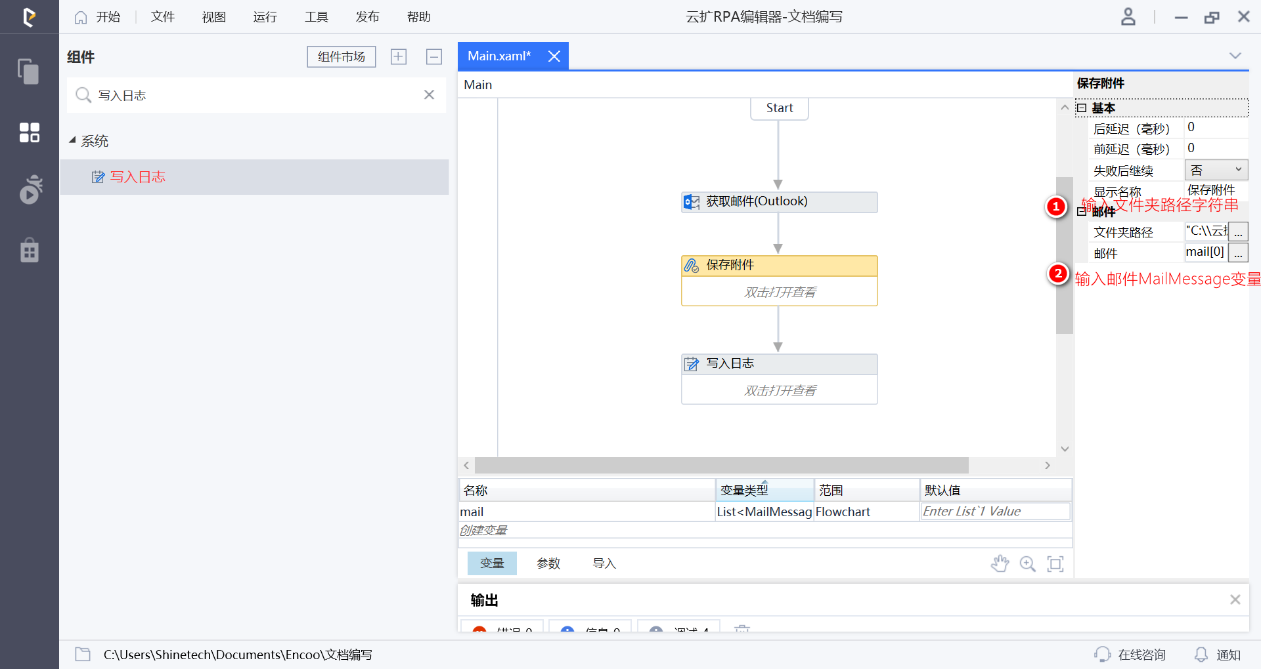The height and width of the screenshot is (669, 1261).
Task: Click the edit icon on 写入日志 activity
Action: pyautogui.click(x=692, y=364)
